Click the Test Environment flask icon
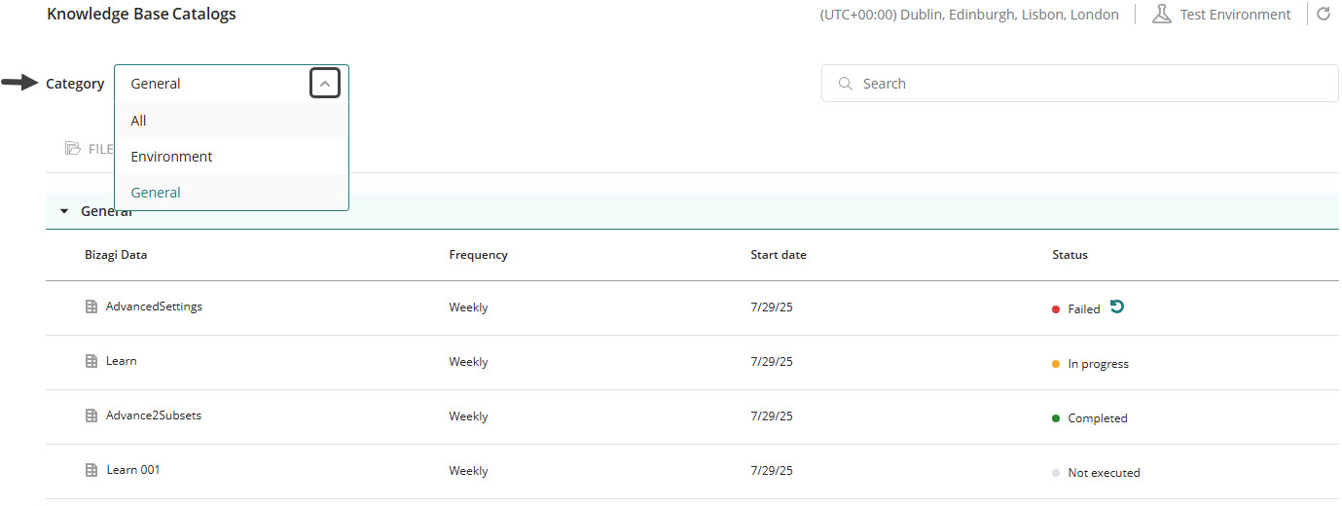The image size is (1342, 506). (x=1161, y=15)
